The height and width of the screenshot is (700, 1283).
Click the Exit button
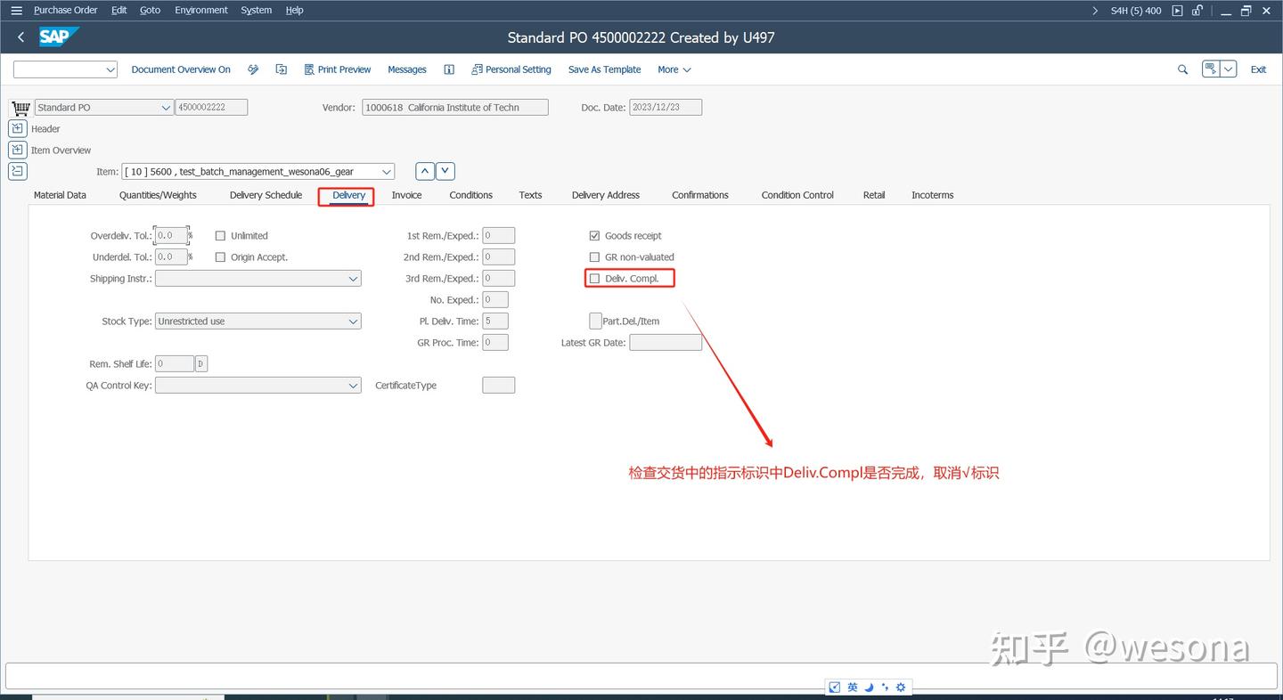[x=1258, y=69]
